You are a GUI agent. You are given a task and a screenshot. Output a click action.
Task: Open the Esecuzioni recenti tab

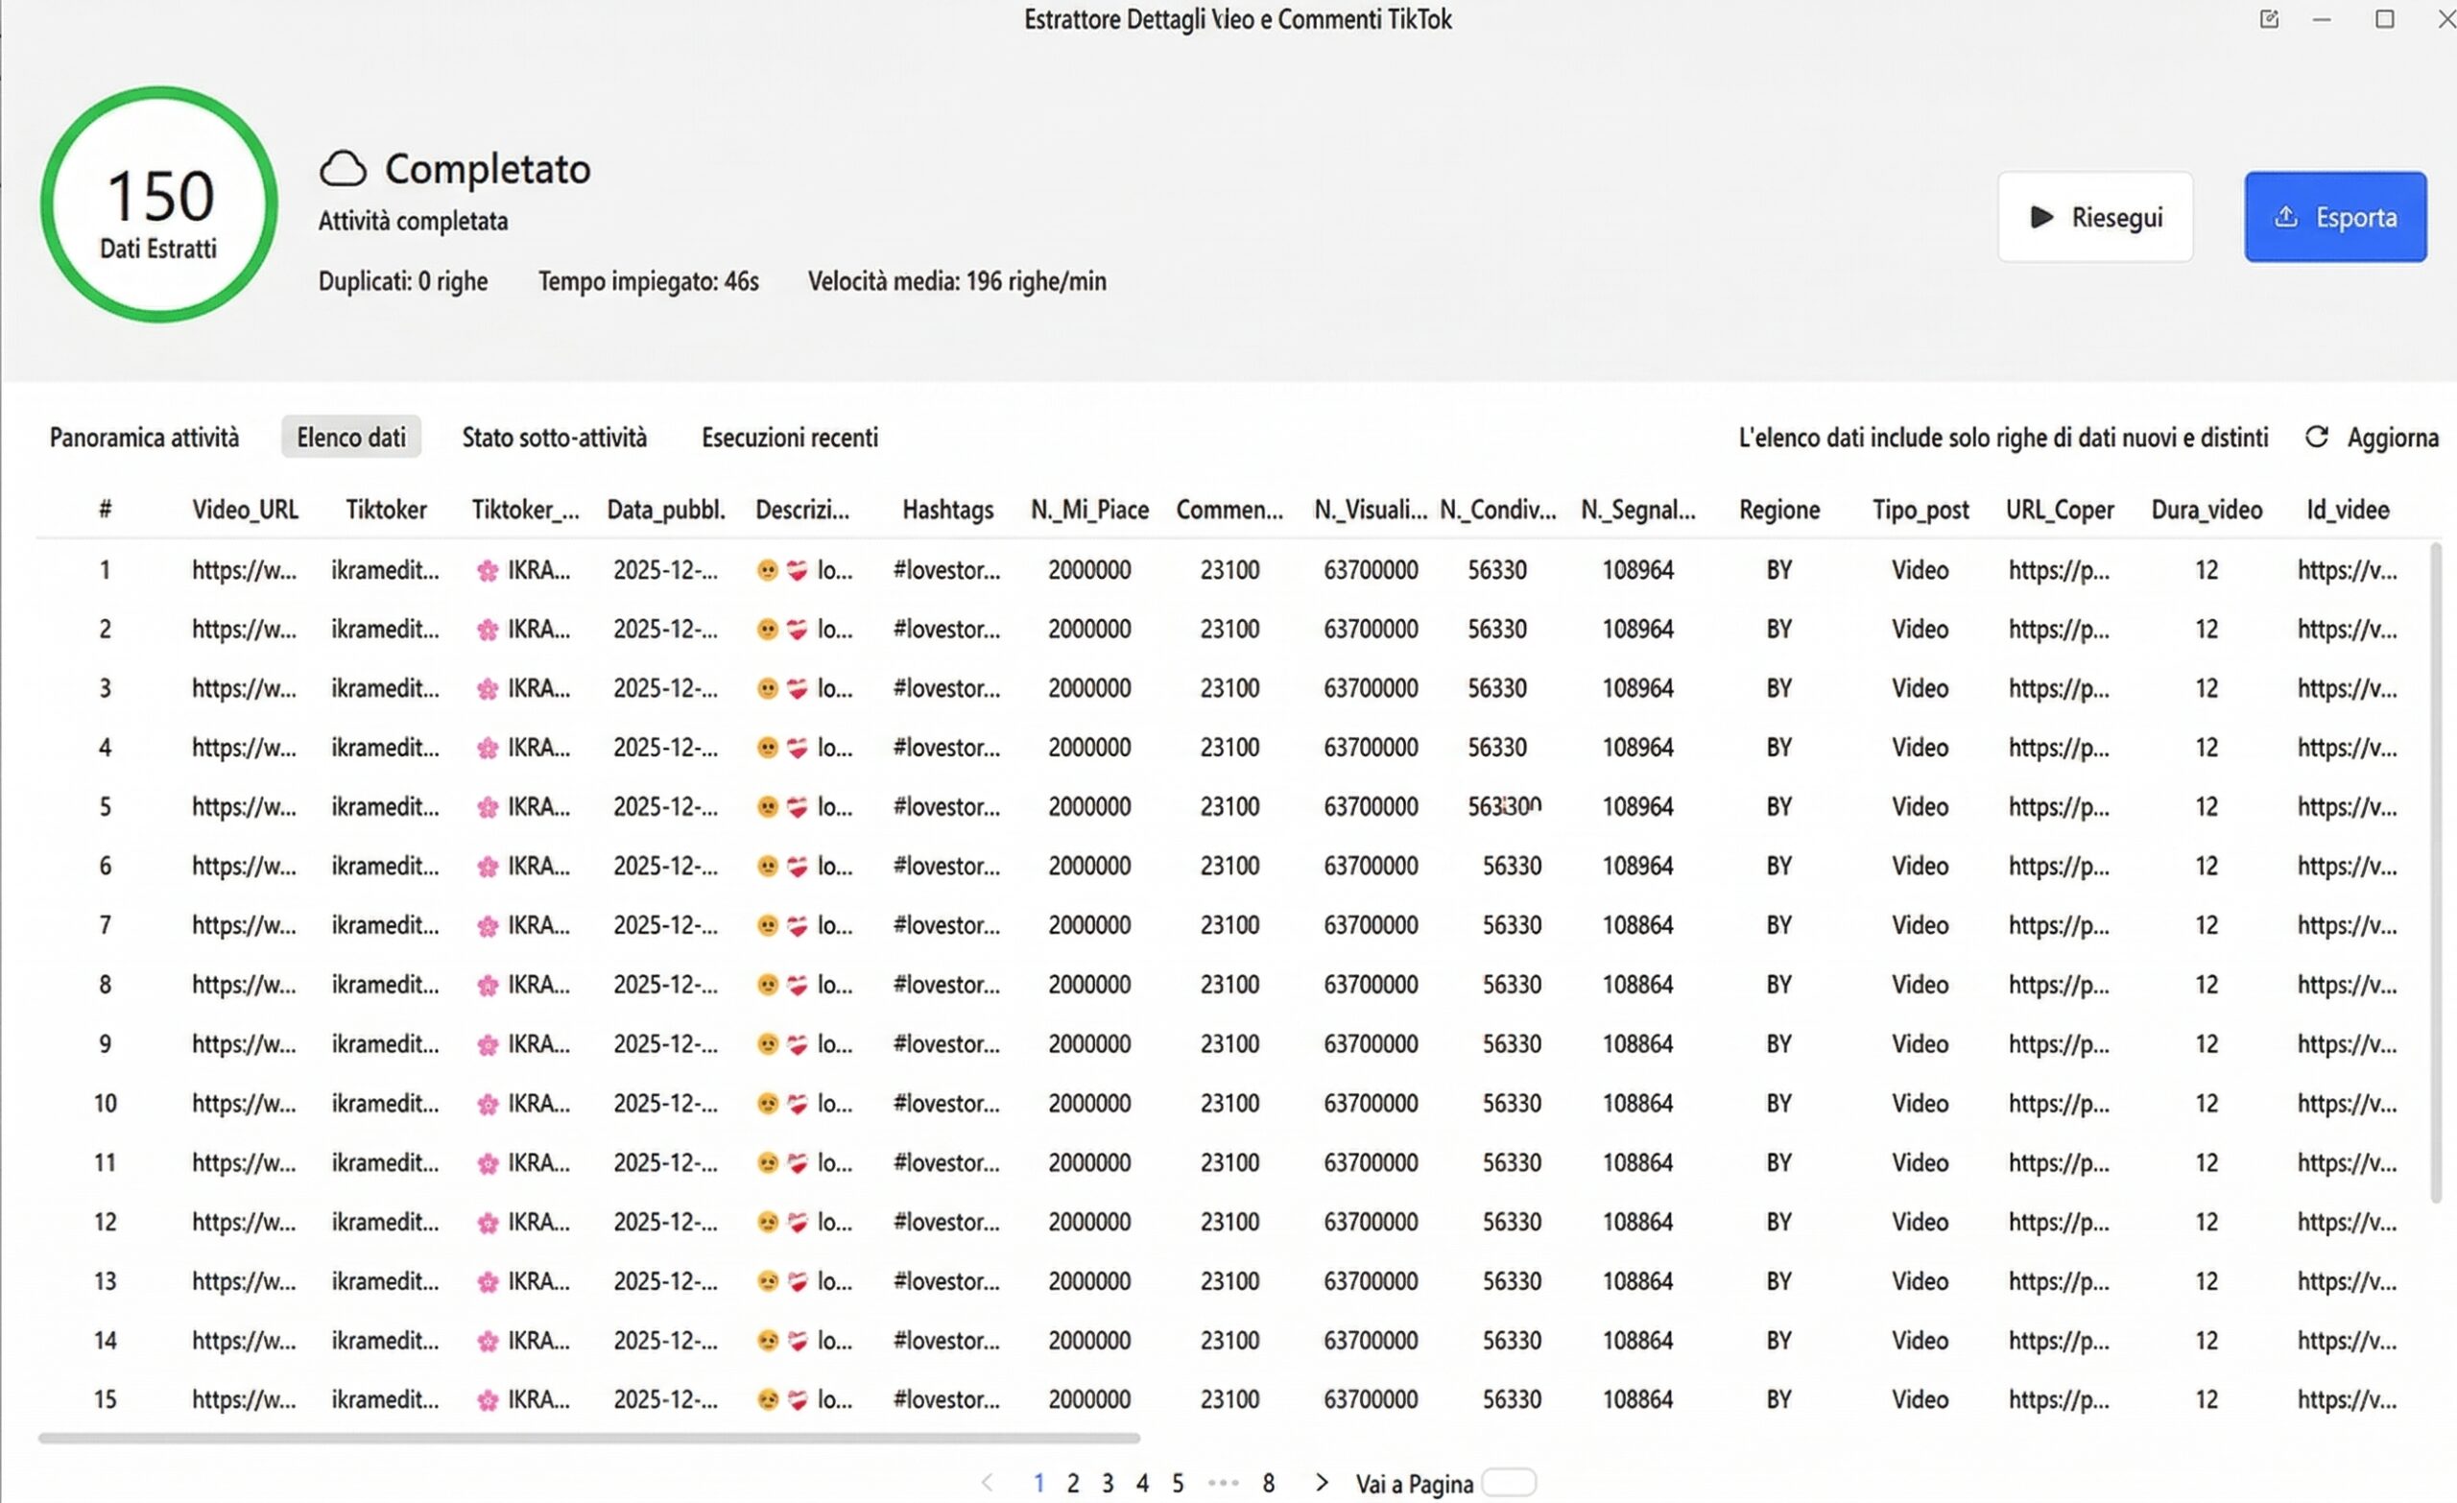pos(790,437)
